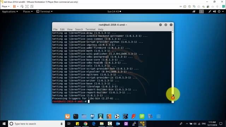
Task: Open Task View on Windows taskbar
Action: pos(69,124)
